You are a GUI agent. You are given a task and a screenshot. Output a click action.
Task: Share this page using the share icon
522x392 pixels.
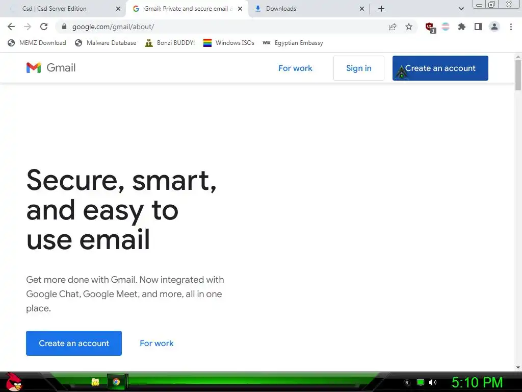click(393, 27)
